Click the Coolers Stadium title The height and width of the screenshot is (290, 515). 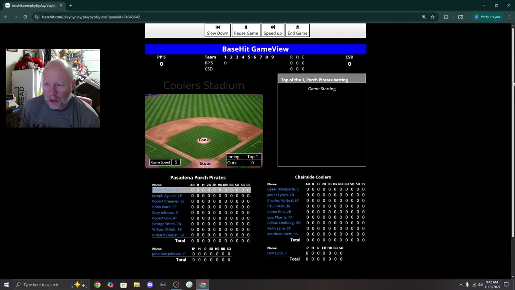[204, 85]
